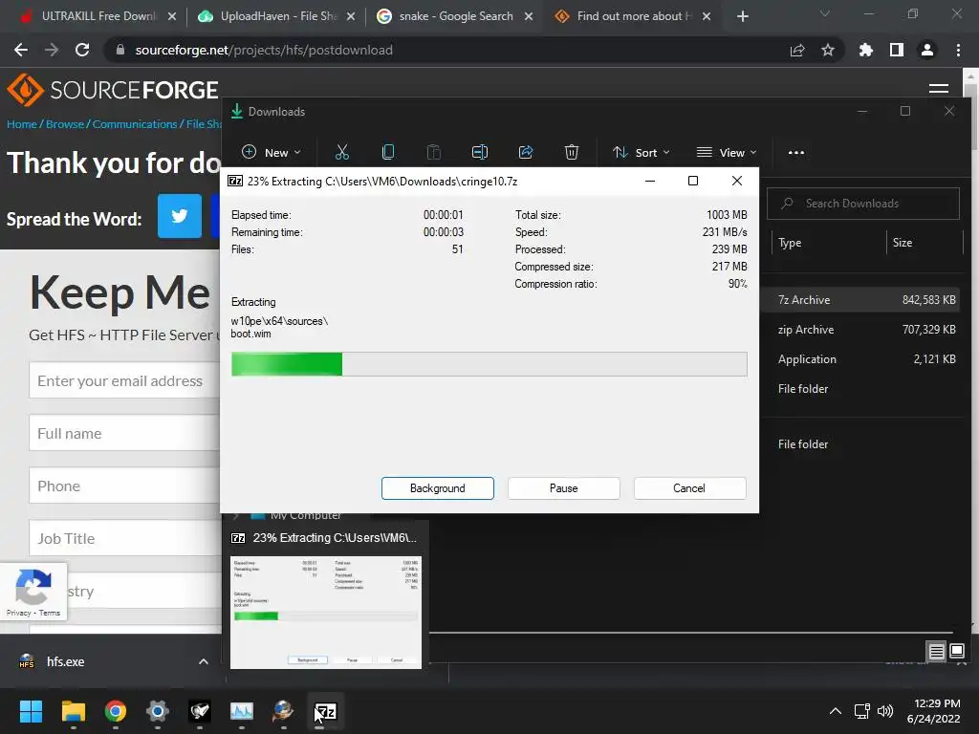The height and width of the screenshot is (734, 979).
Task: Click the Copy icon in Downloads toolbar
Action: point(388,152)
